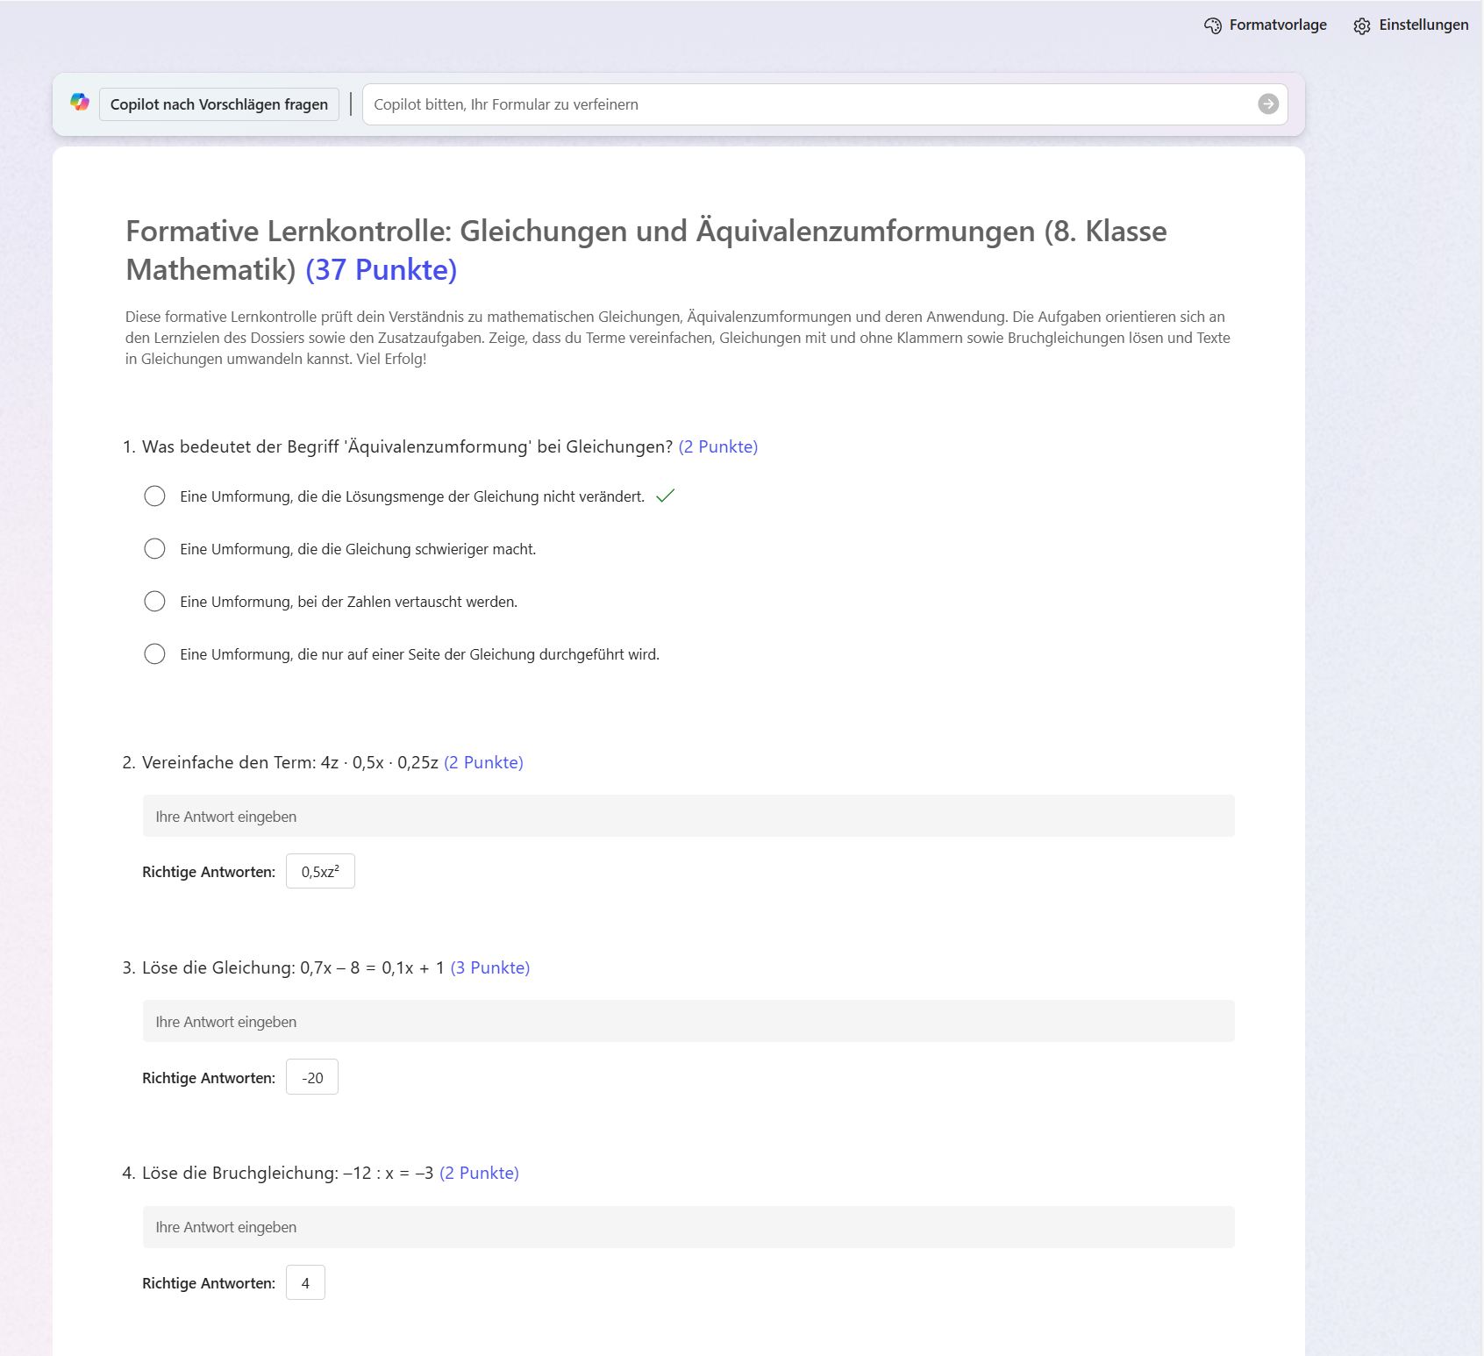Click answer field for question 3
The width and height of the screenshot is (1484, 1356).
[x=688, y=1022]
